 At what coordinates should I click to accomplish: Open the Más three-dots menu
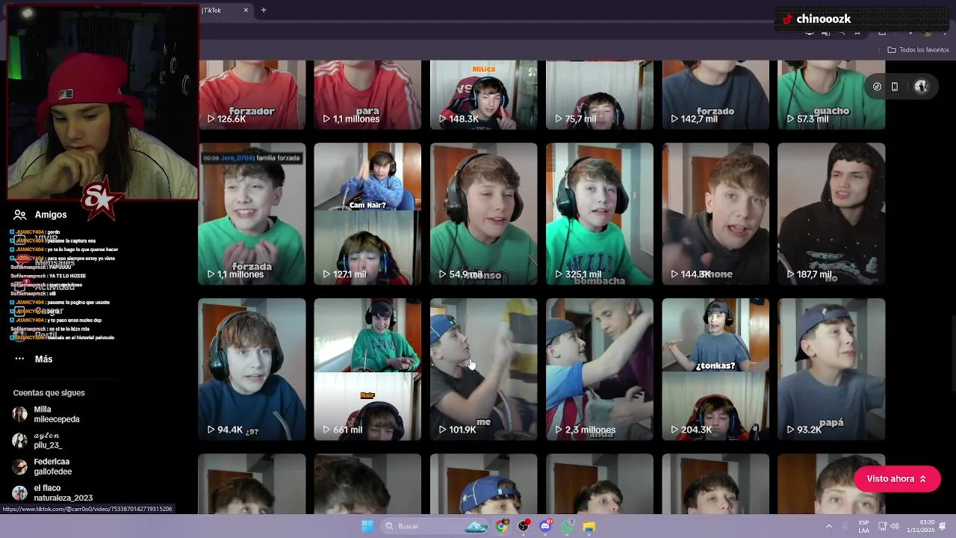(x=34, y=359)
